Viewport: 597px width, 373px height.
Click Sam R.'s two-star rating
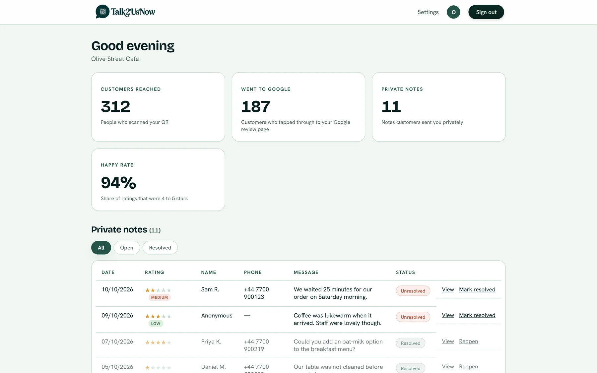158,290
